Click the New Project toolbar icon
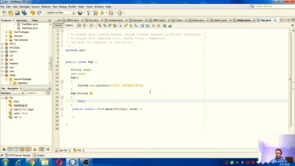Image resolution: width=295 pixels, height=166 pixels. [11, 13]
